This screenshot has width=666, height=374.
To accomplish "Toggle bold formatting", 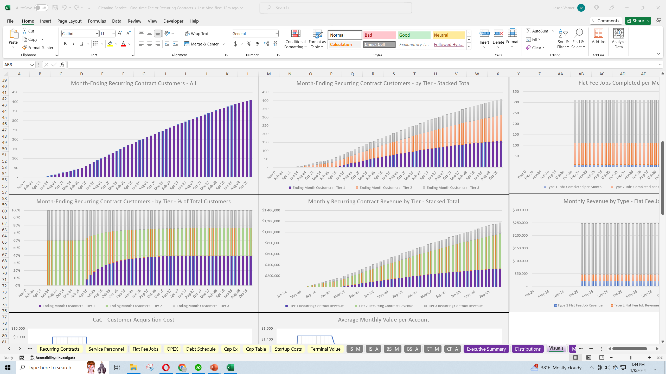I will coord(65,44).
